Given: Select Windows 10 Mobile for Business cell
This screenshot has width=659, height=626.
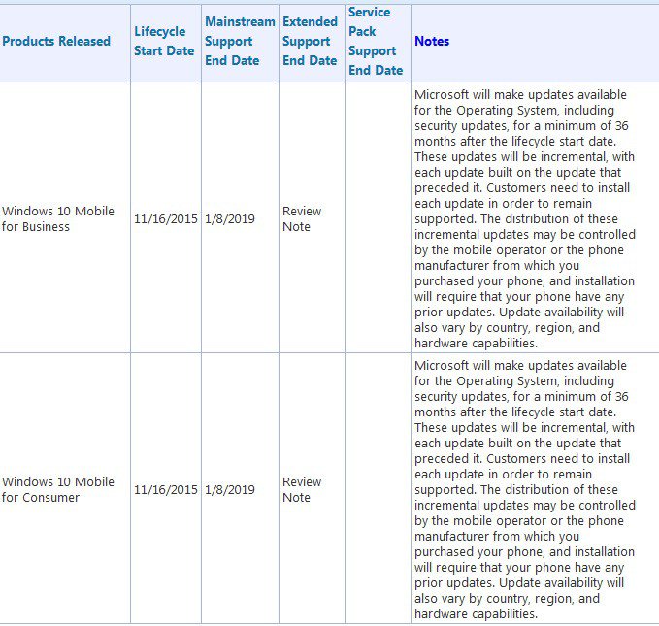Looking at the screenshot, I should click(58, 218).
